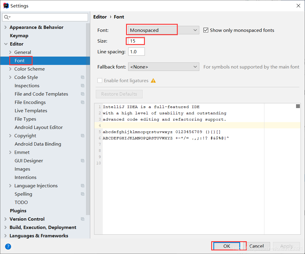
Task: Open GUI Designer settings
Action: pos(29,160)
